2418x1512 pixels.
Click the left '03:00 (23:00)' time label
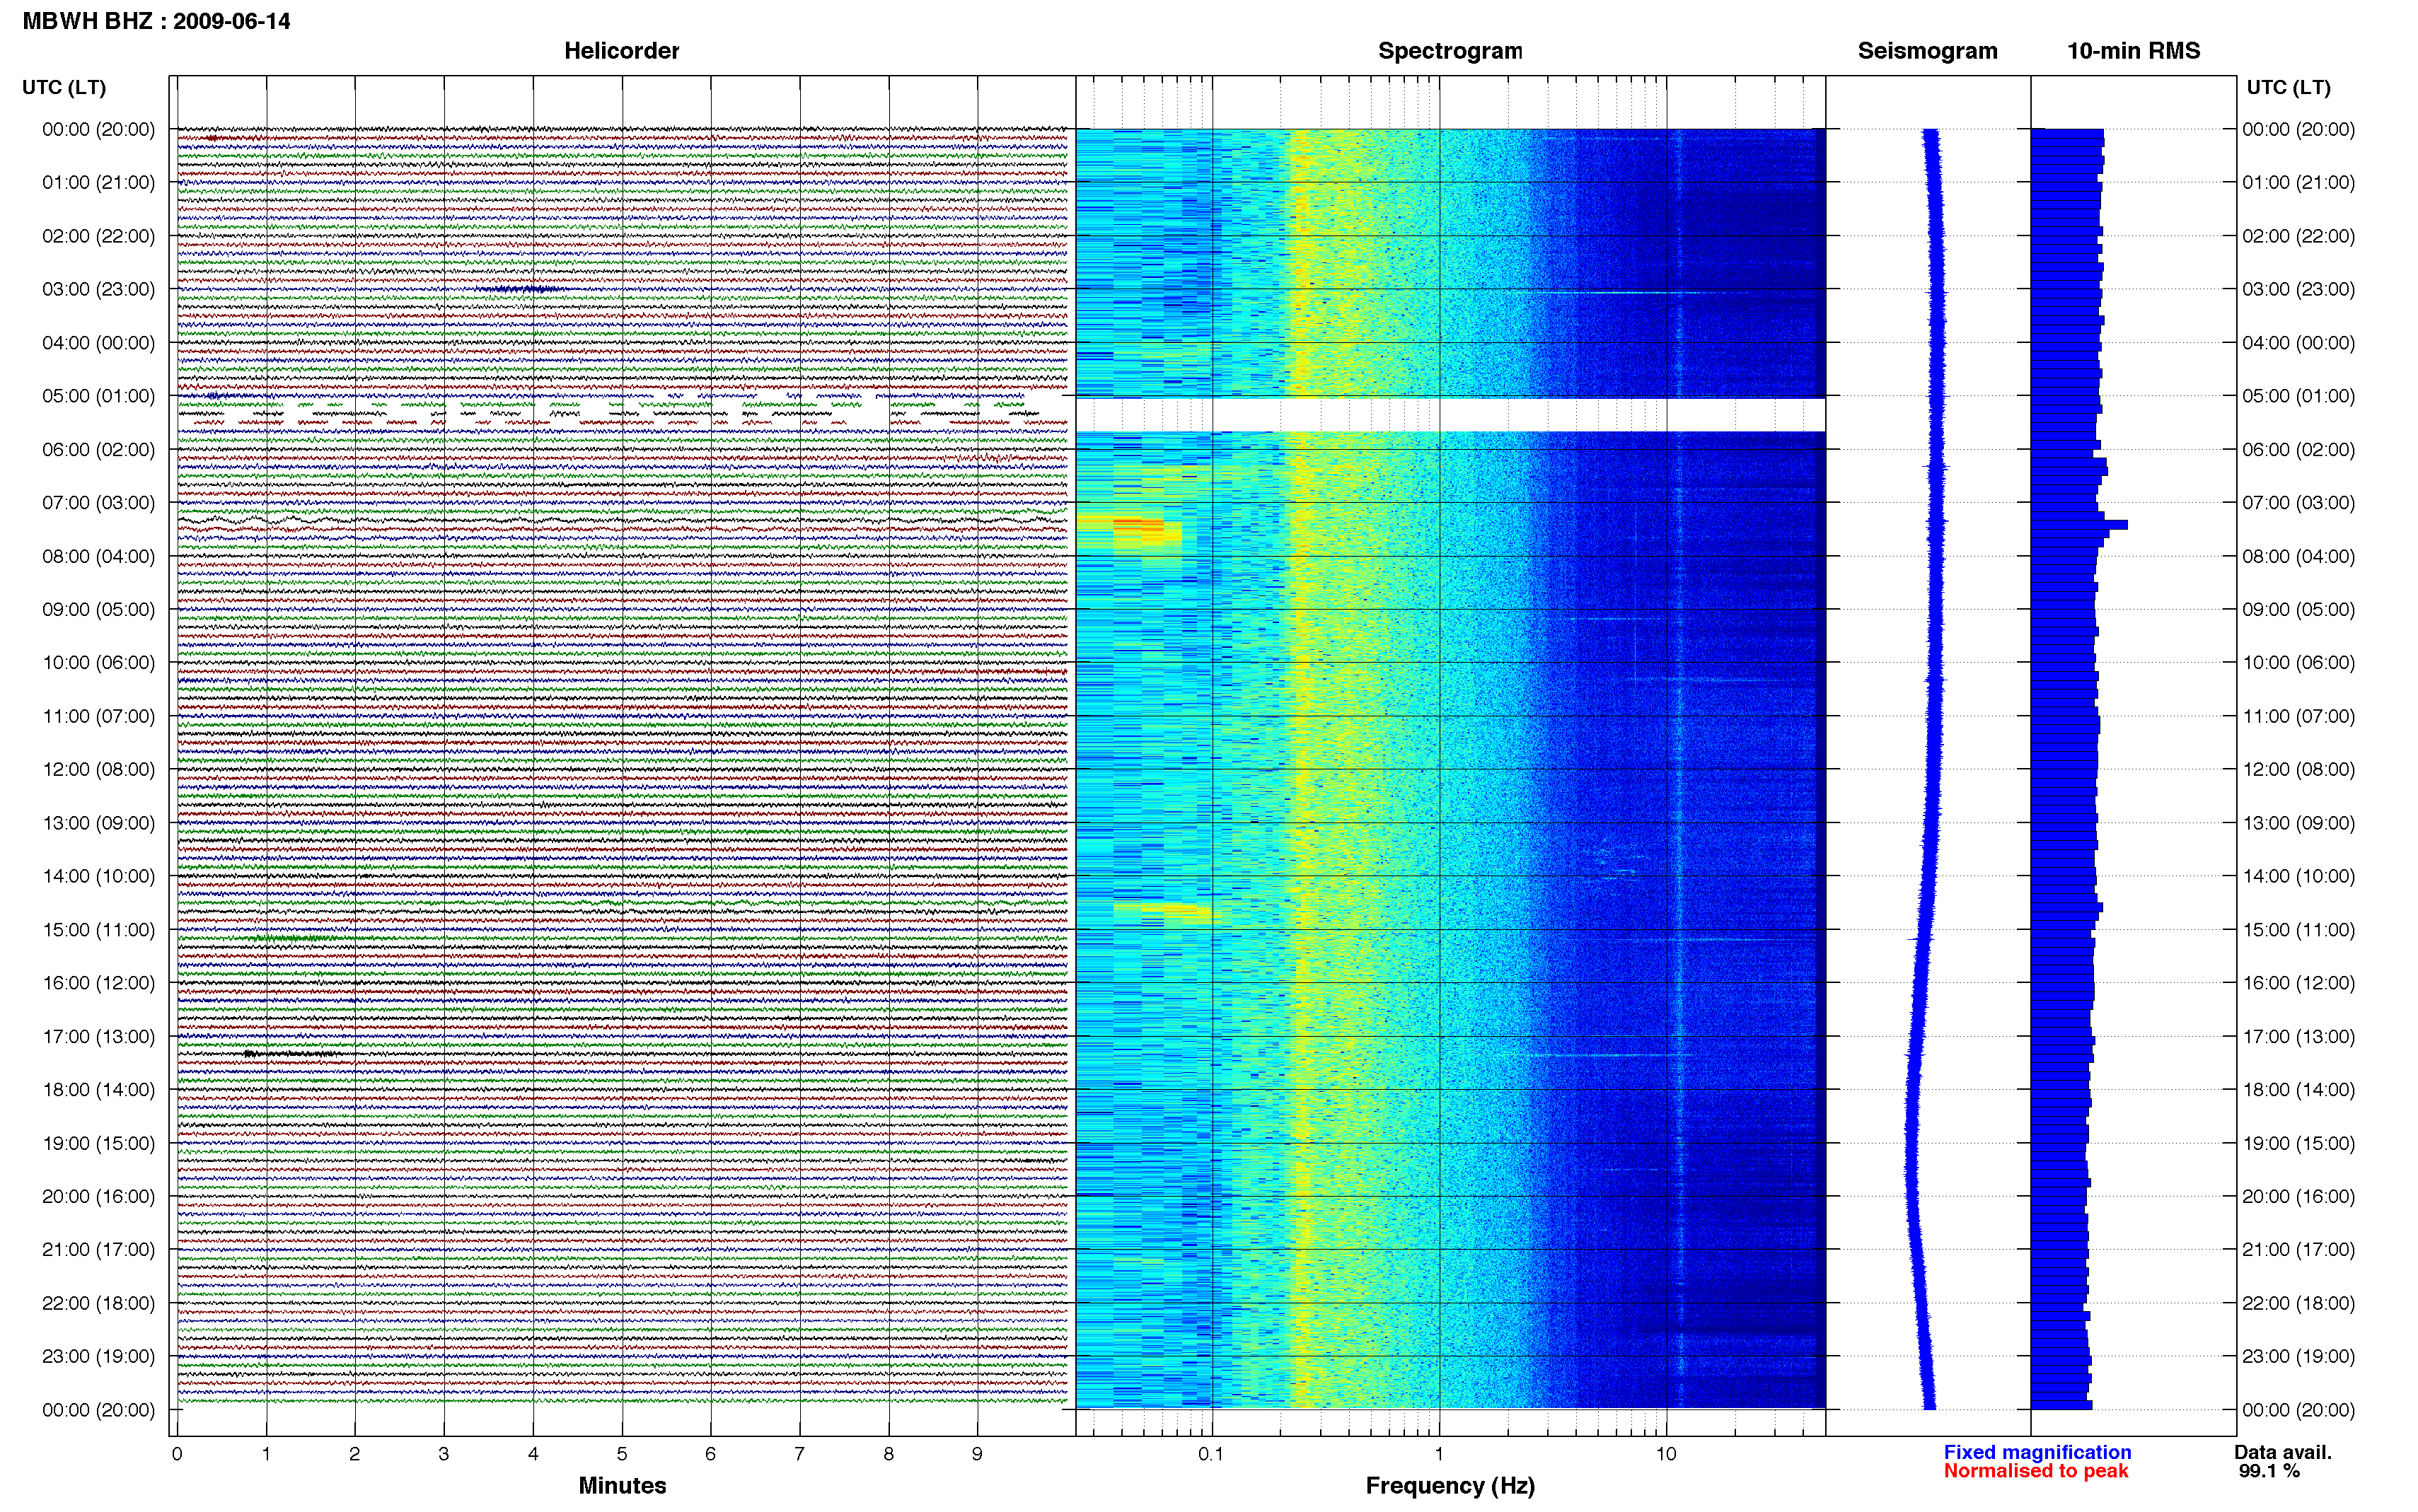tap(98, 289)
